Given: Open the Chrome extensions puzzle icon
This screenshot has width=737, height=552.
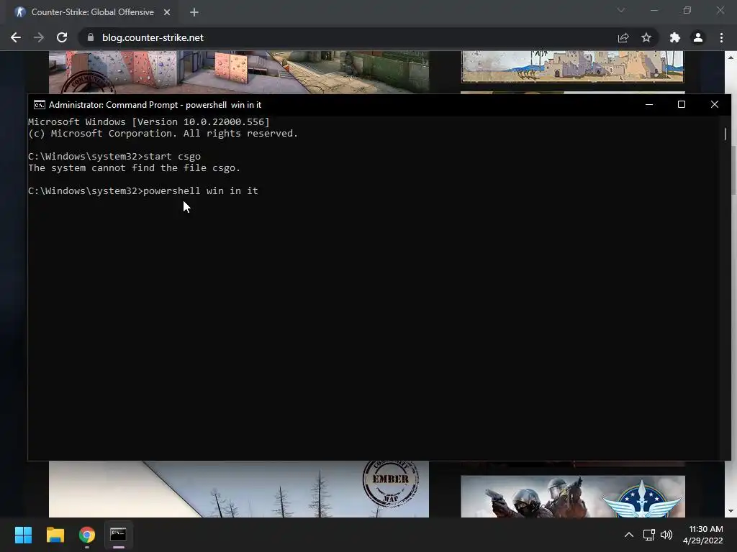Looking at the screenshot, I should [675, 37].
